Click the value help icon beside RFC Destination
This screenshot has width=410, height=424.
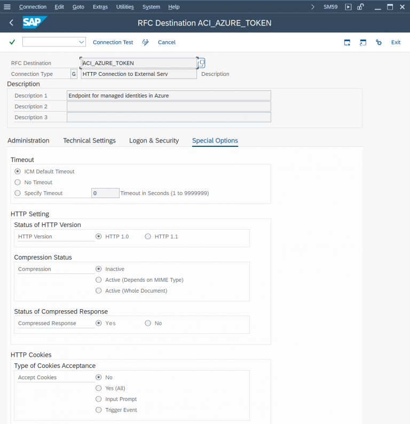201,63
